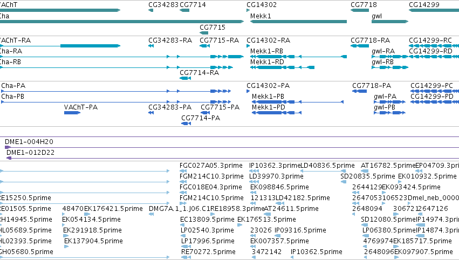
Task: Open transcript gwl-RA label
Action: click(x=383, y=51)
